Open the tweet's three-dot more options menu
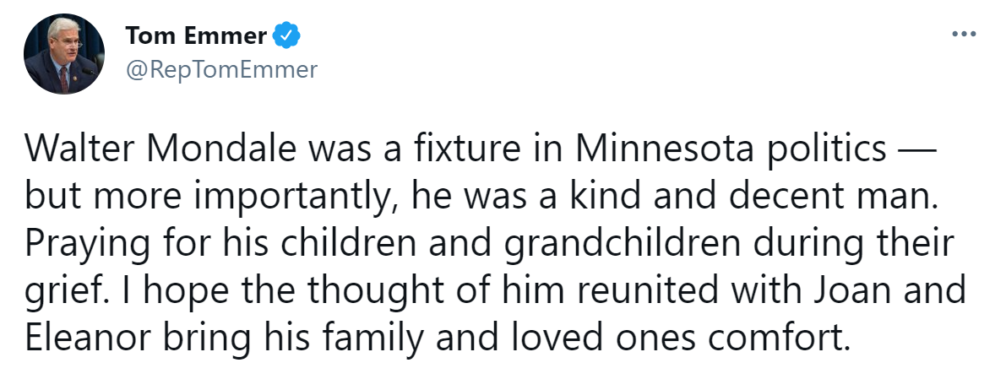1006x379 pixels. tap(963, 35)
